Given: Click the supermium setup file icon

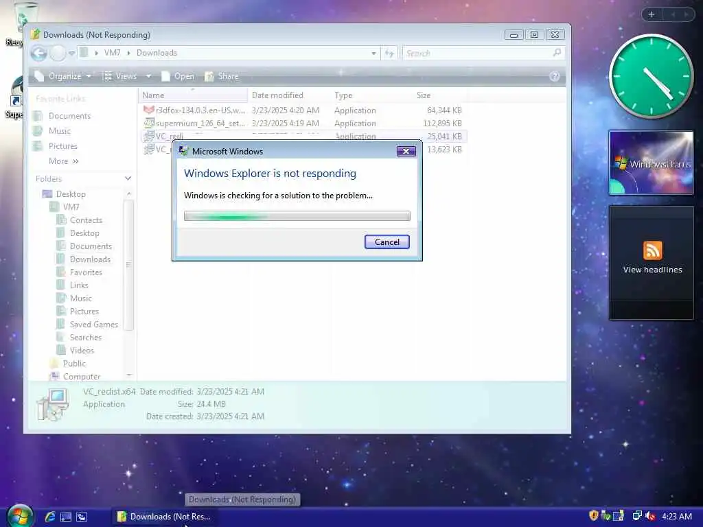Looking at the screenshot, I should click(x=149, y=123).
